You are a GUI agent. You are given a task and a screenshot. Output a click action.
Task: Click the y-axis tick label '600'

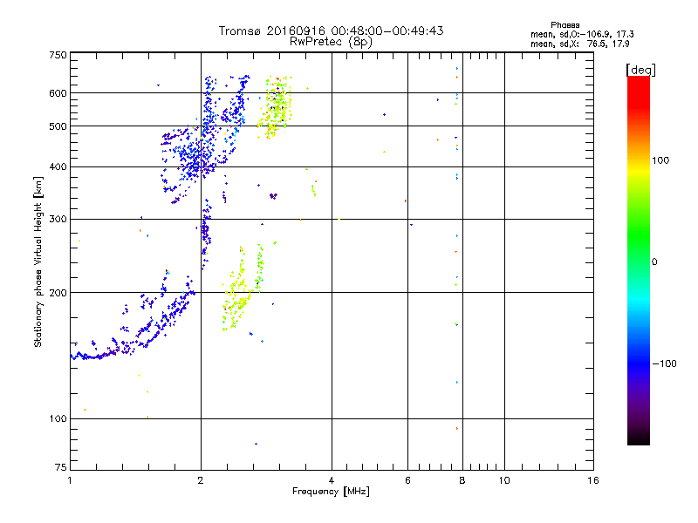coord(58,93)
